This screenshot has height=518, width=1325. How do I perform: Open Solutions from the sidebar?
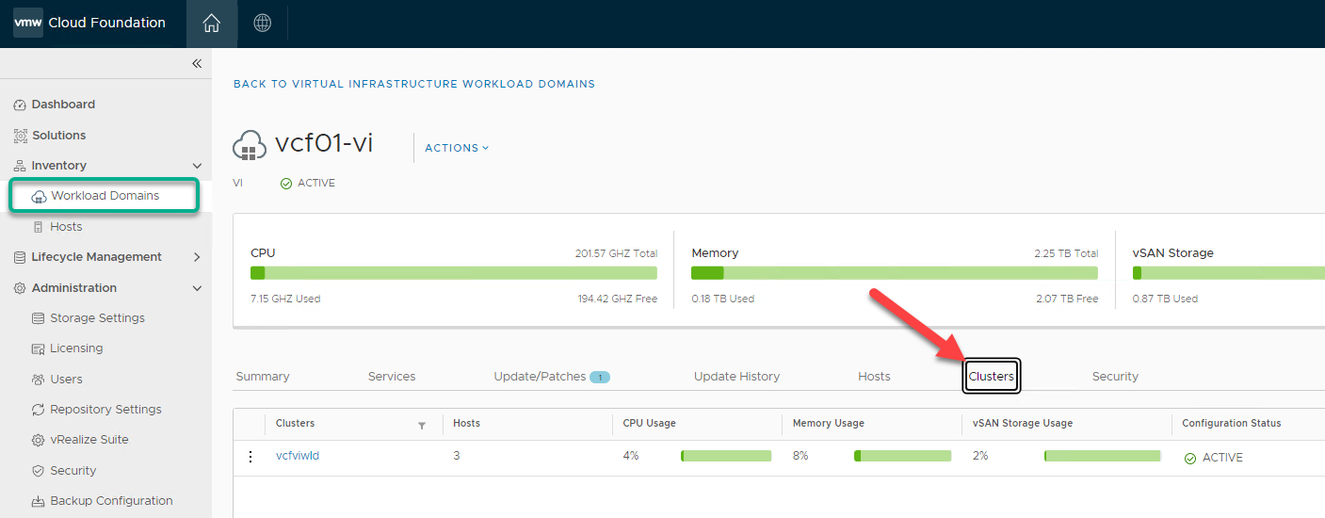tap(58, 136)
